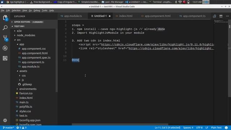Screen dimensions: 231x130
Task: Click the feedback smiley in status bar
Action: [x=226, y=127]
